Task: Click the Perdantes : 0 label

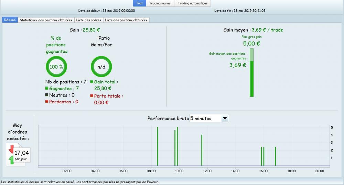Action: (x=64, y=102)
